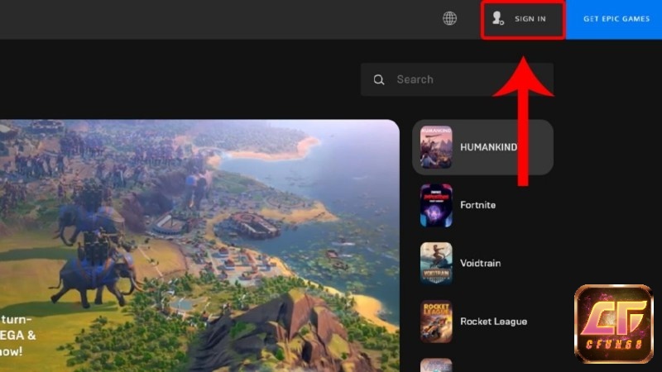The height and width of the screenshot is (372, 662).
Task: Open the Voidtrain cover thumbnail
Action: click(x=436, y=263)
